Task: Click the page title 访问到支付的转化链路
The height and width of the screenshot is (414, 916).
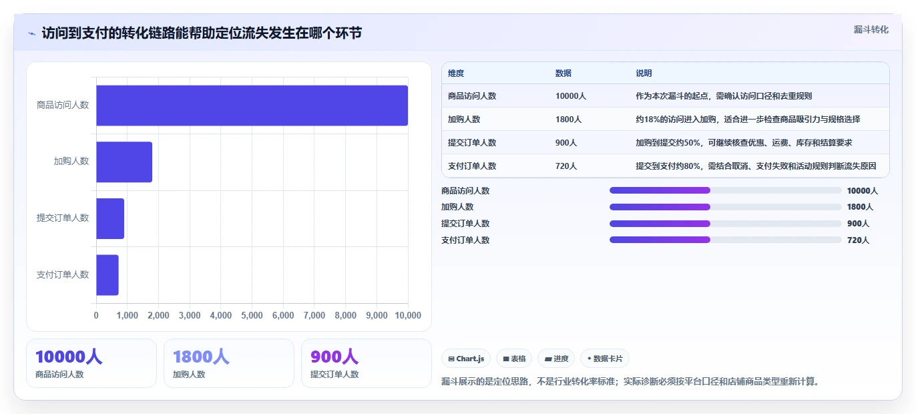Action: [202, 33]
